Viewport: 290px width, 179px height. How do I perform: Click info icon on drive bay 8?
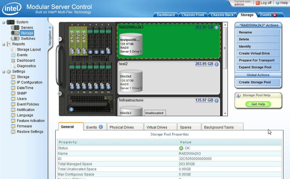click(72, 87)
